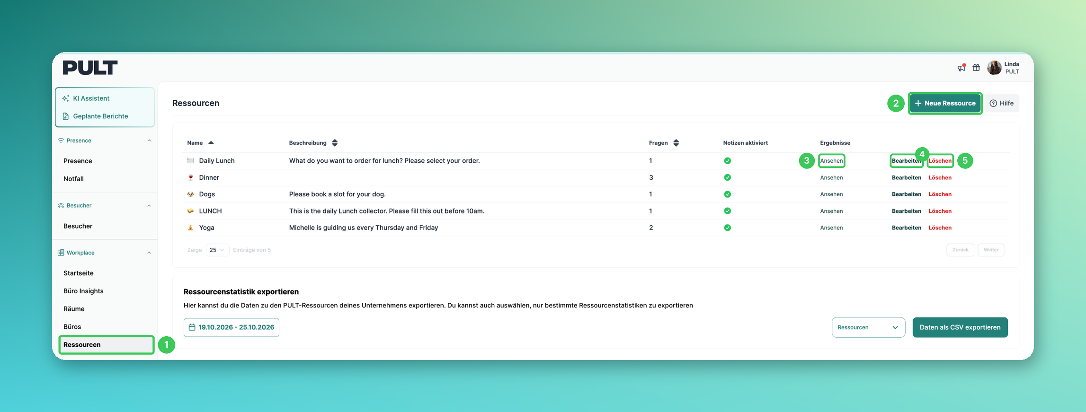
Task: Click the Notizen aktiviert checkmark in the Yoga row
Action: [x=727, y=228]
